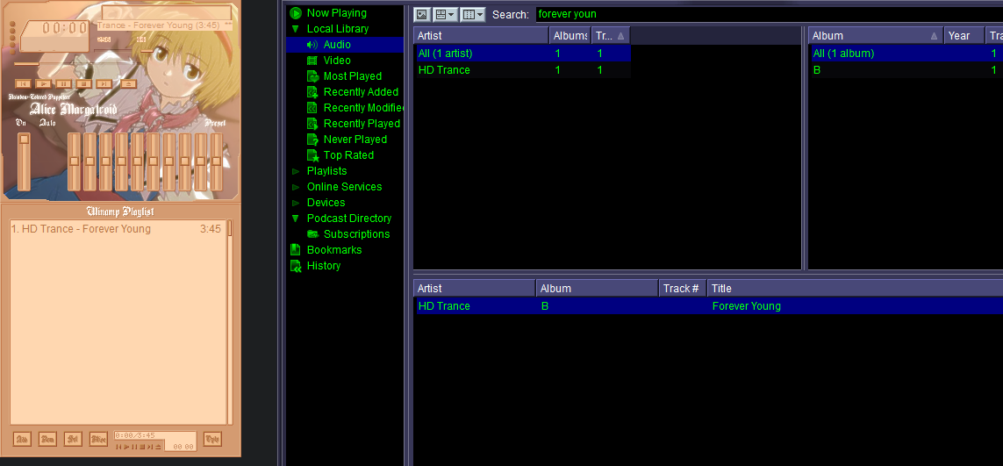Click the Bookmarks icon in the tree
The height and width of the screenshot is (466, 1003).
click(296, 249)
